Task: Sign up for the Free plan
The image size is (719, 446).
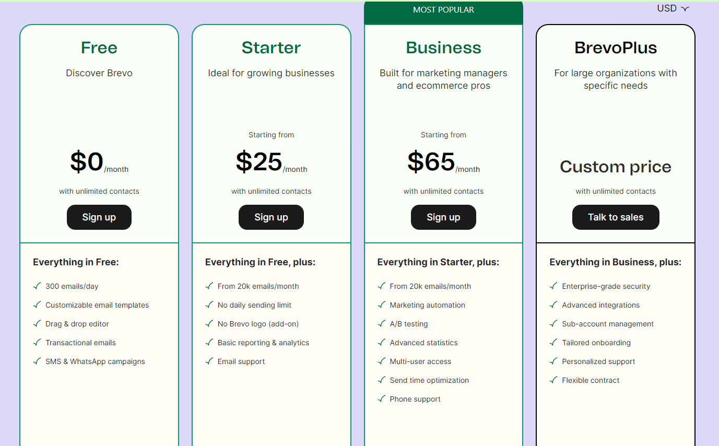Action: coord(99,217)
